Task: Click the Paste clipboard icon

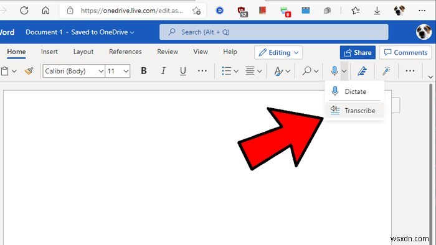Action: [x=5, y=71]
